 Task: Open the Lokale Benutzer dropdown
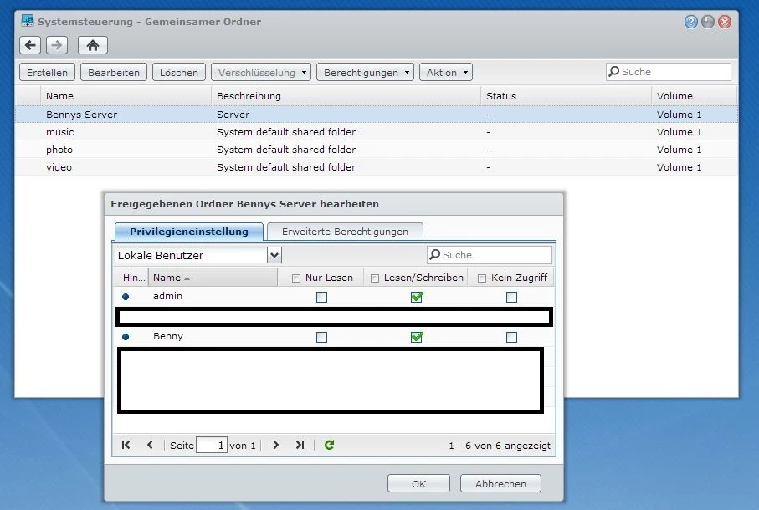pos(274,255)
